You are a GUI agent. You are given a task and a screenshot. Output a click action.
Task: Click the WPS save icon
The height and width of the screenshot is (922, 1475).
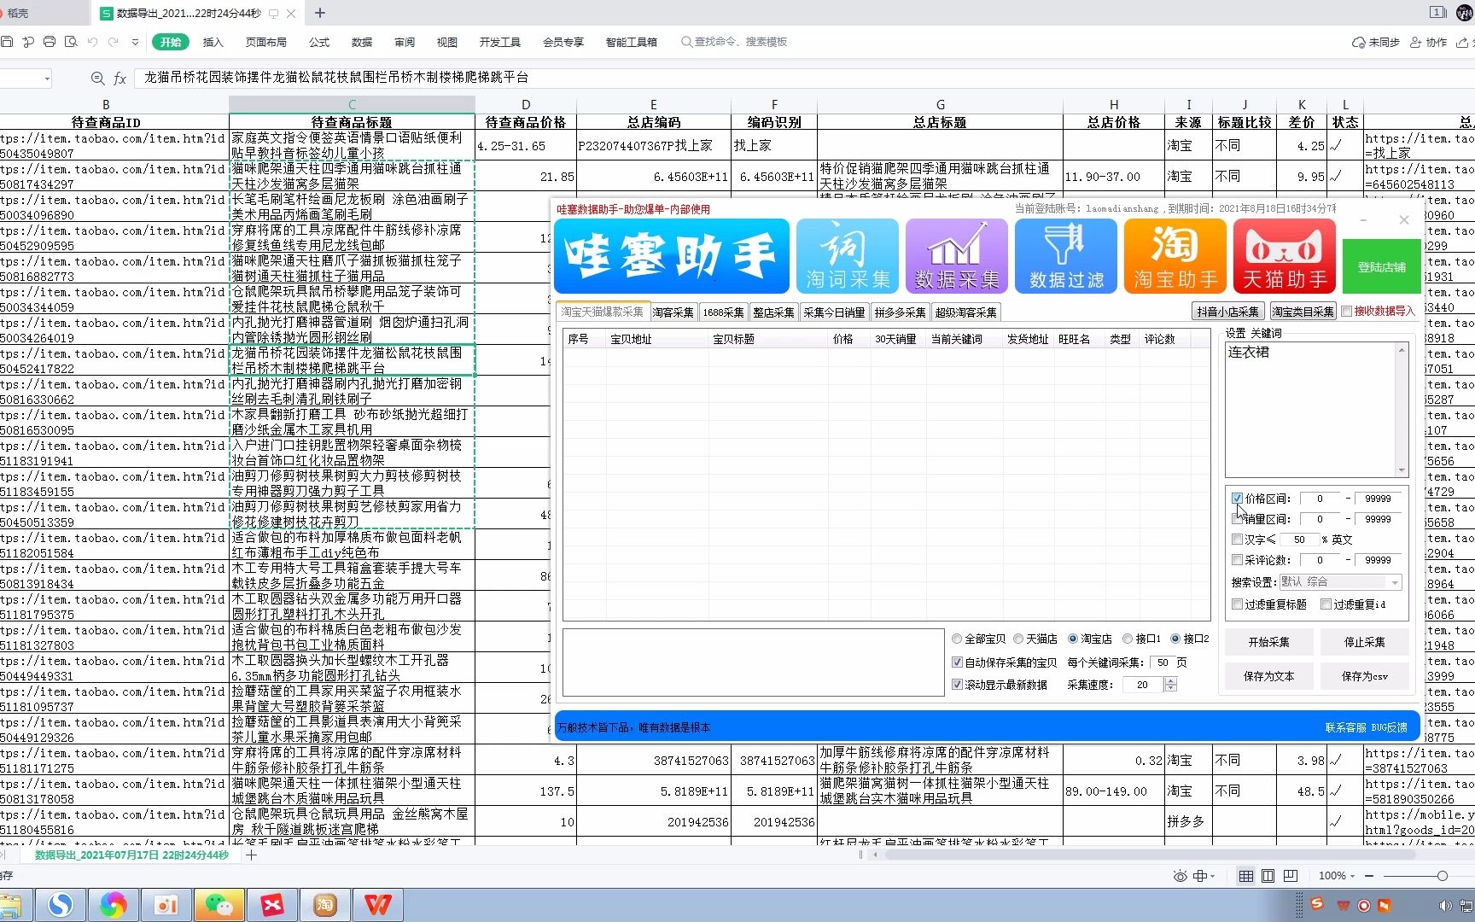pos(7,42)
